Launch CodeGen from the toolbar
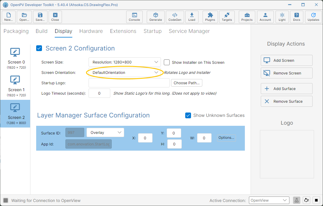The width and height of the screenshot is (323, 206). pos(175,17)
